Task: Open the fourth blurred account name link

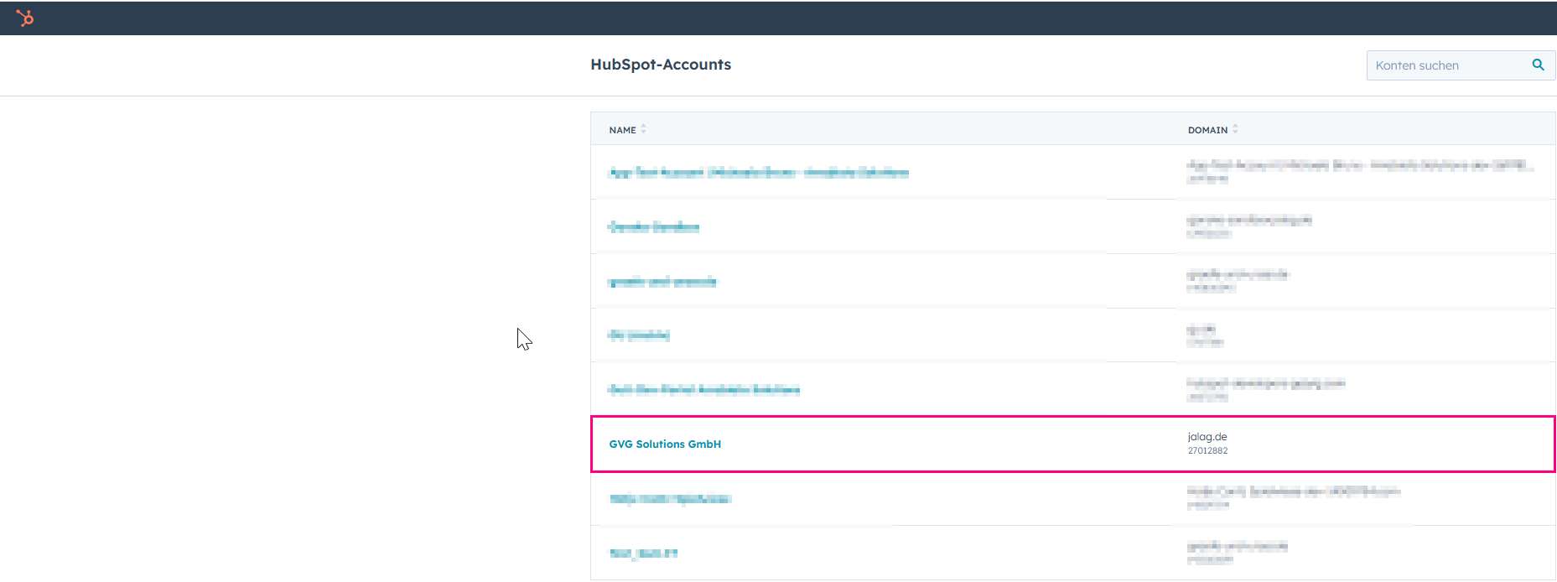Action: click(639, 335)
